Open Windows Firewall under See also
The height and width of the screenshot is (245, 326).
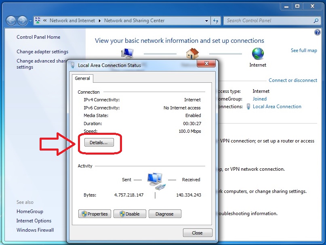tap(35, 230)
